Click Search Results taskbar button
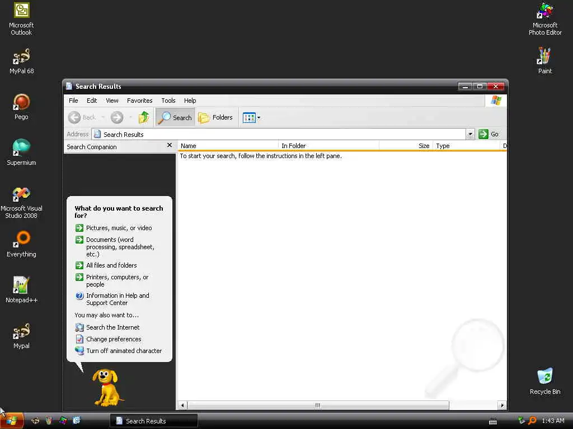This screenshot has height=429, width=573. pos(154,421)
